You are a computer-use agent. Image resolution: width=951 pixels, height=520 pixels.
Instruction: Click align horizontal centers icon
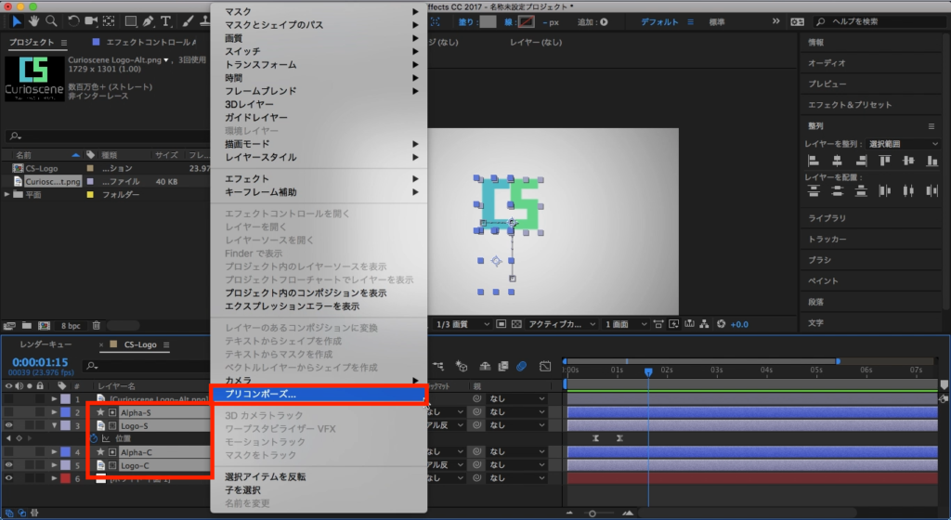click(x=837, y=161)
